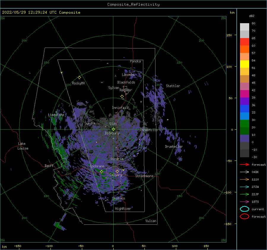
Task: Click the Lacombe city label
Action: pyautogui.click(x=128, y=75)
